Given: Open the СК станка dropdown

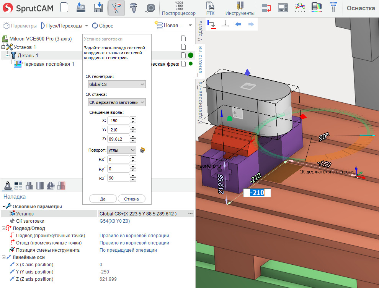Looking at the screenshot, I should (x=116, y=102).
